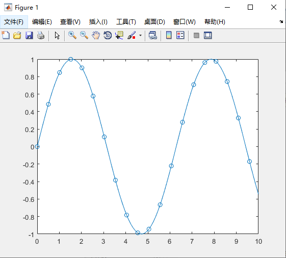
Task: Minimize the Figure 1 window
Action: pos(227,7)
